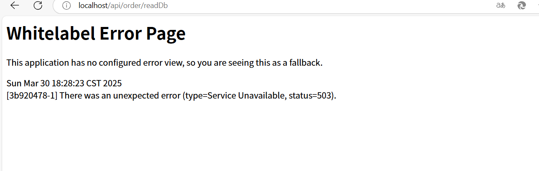This screenshot has height=171, width=539.
Task: Click the "Whitelabel Error Page" heading
Action: (96, 34)
